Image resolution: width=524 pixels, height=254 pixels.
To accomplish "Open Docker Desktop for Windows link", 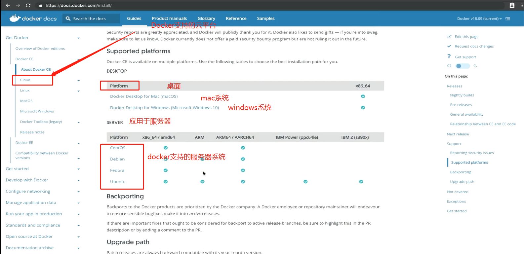I will tap(164, 108).
